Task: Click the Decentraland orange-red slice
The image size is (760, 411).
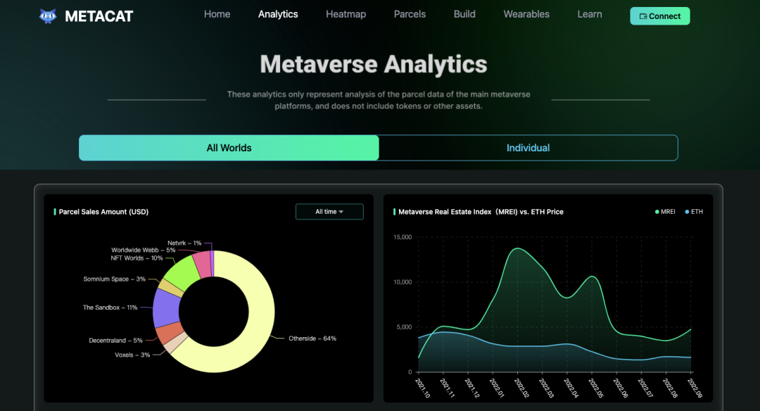Action: coord(170,332)
